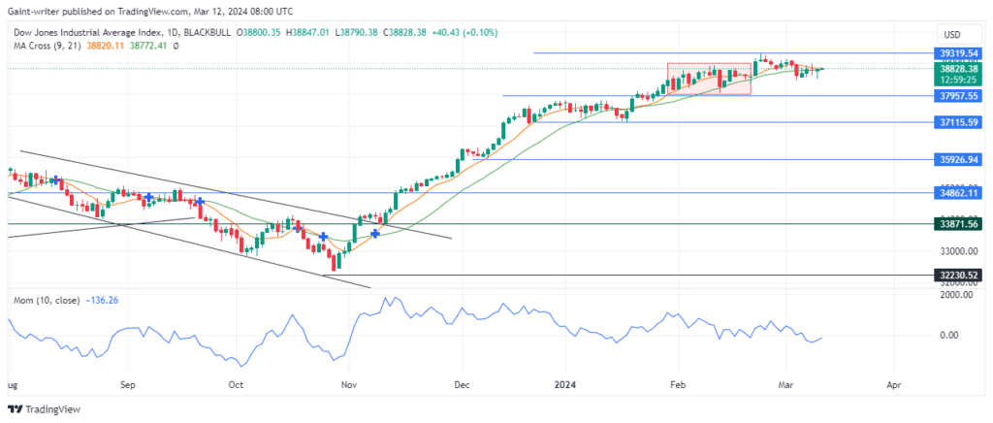This screenshot has height=423, width=993.
Task: Click the high price H38847.01
Action: [307, 32]
